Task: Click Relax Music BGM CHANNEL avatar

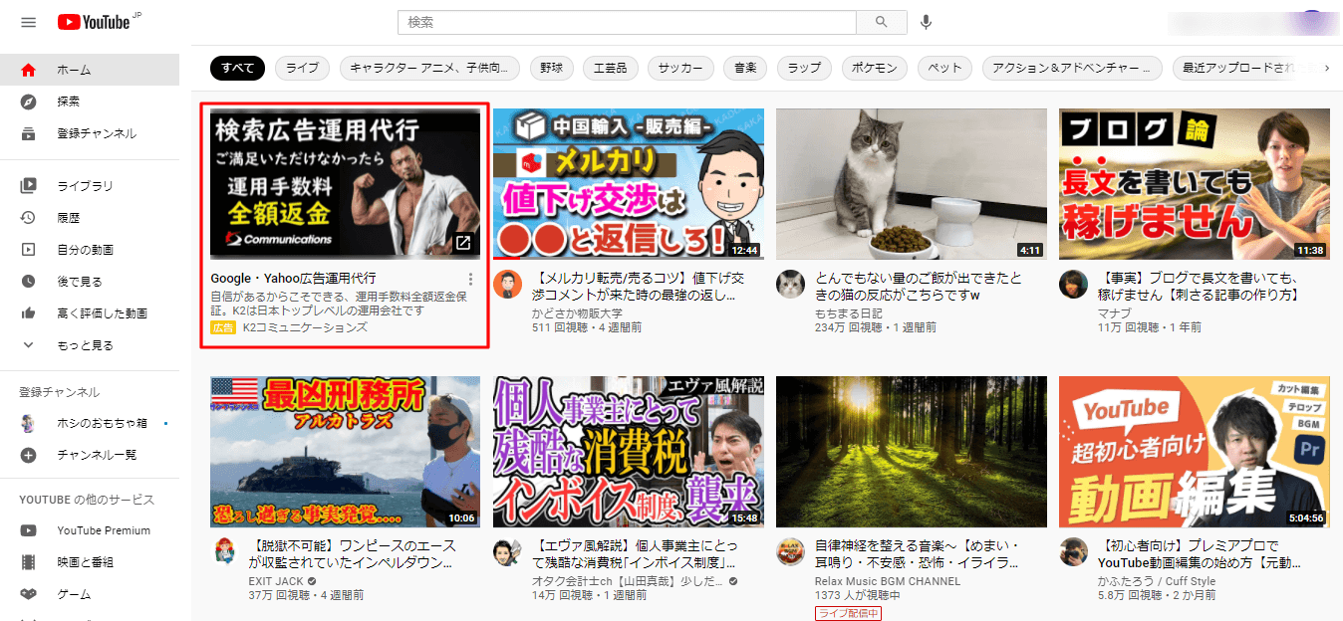Action: click(791, 550)
